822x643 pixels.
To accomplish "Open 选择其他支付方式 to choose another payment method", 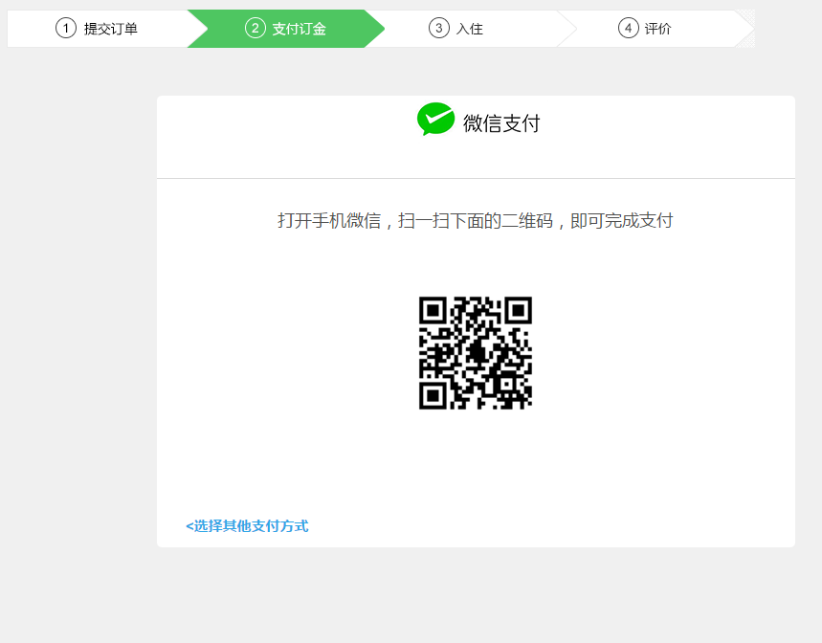I will [x=247, y=526].
